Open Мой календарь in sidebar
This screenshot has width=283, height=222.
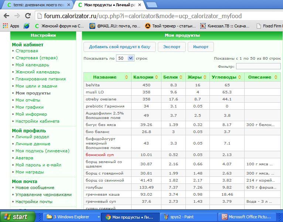point(32,65)
